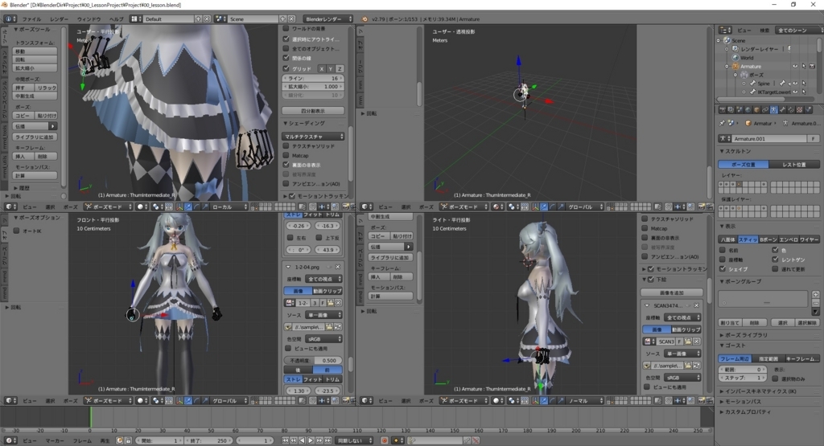Open the ヘルプ menu in the top bar
The width and height of the screenshot is (824, 446).
[116, 19]
